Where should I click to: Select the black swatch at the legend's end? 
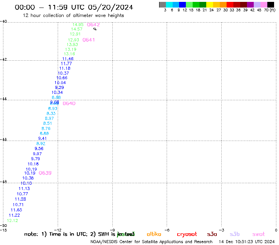coord(271,5)
